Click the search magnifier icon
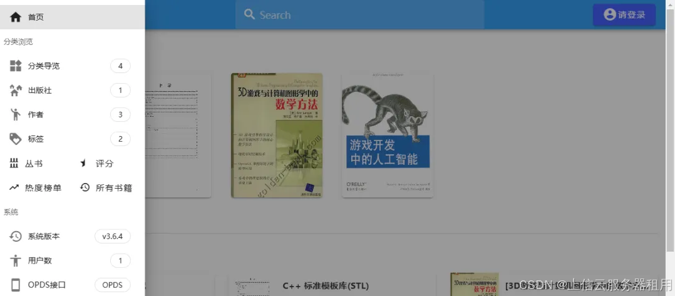 tap(249, 14)
